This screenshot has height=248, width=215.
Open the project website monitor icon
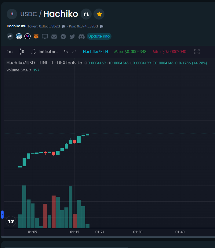pyautogui.click(x=45, y=37)
